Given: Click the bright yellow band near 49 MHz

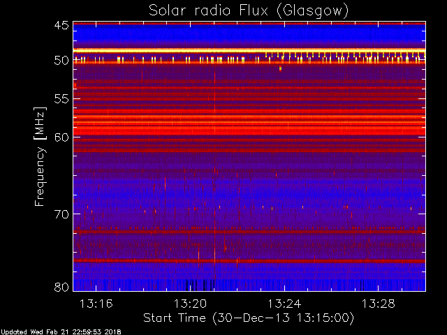Looking at the screenshot, I should point(249,51).
